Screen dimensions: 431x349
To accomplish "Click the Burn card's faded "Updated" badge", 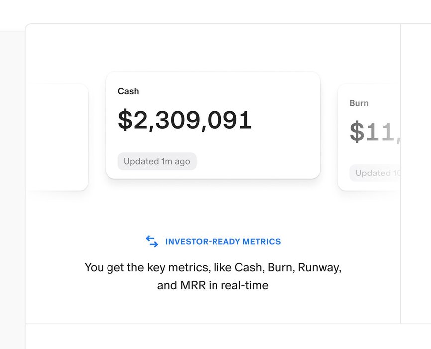I will pos(374,173).
